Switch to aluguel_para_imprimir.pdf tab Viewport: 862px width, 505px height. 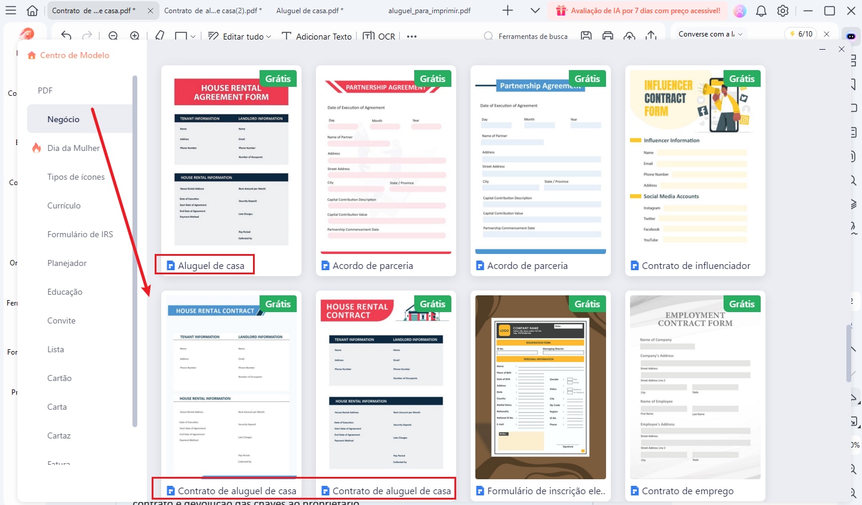click(429, 11)
